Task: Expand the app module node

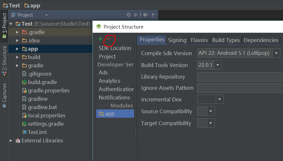Action: [x=17, y=49]
